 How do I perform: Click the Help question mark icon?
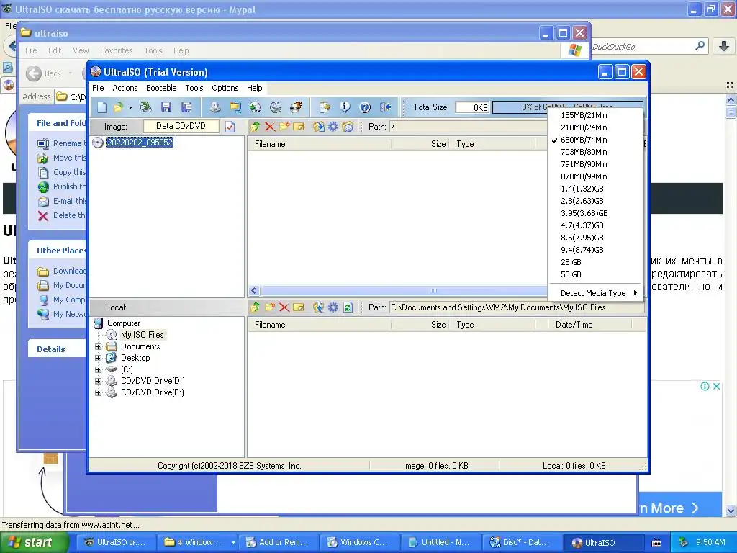[365, 107]
